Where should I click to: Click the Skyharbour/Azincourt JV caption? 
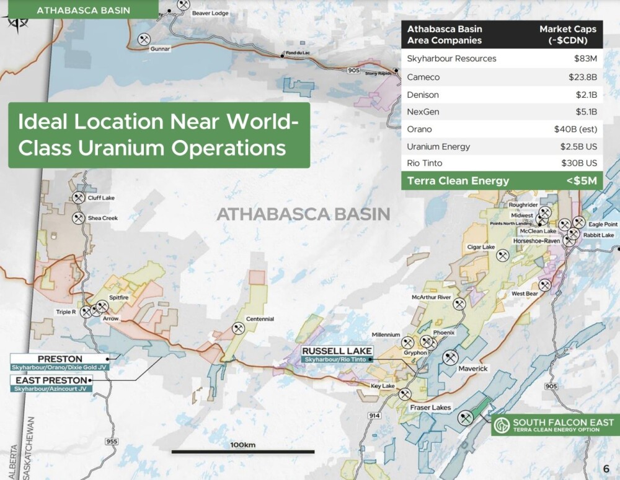pyautogui.click(x=51, y=389)
